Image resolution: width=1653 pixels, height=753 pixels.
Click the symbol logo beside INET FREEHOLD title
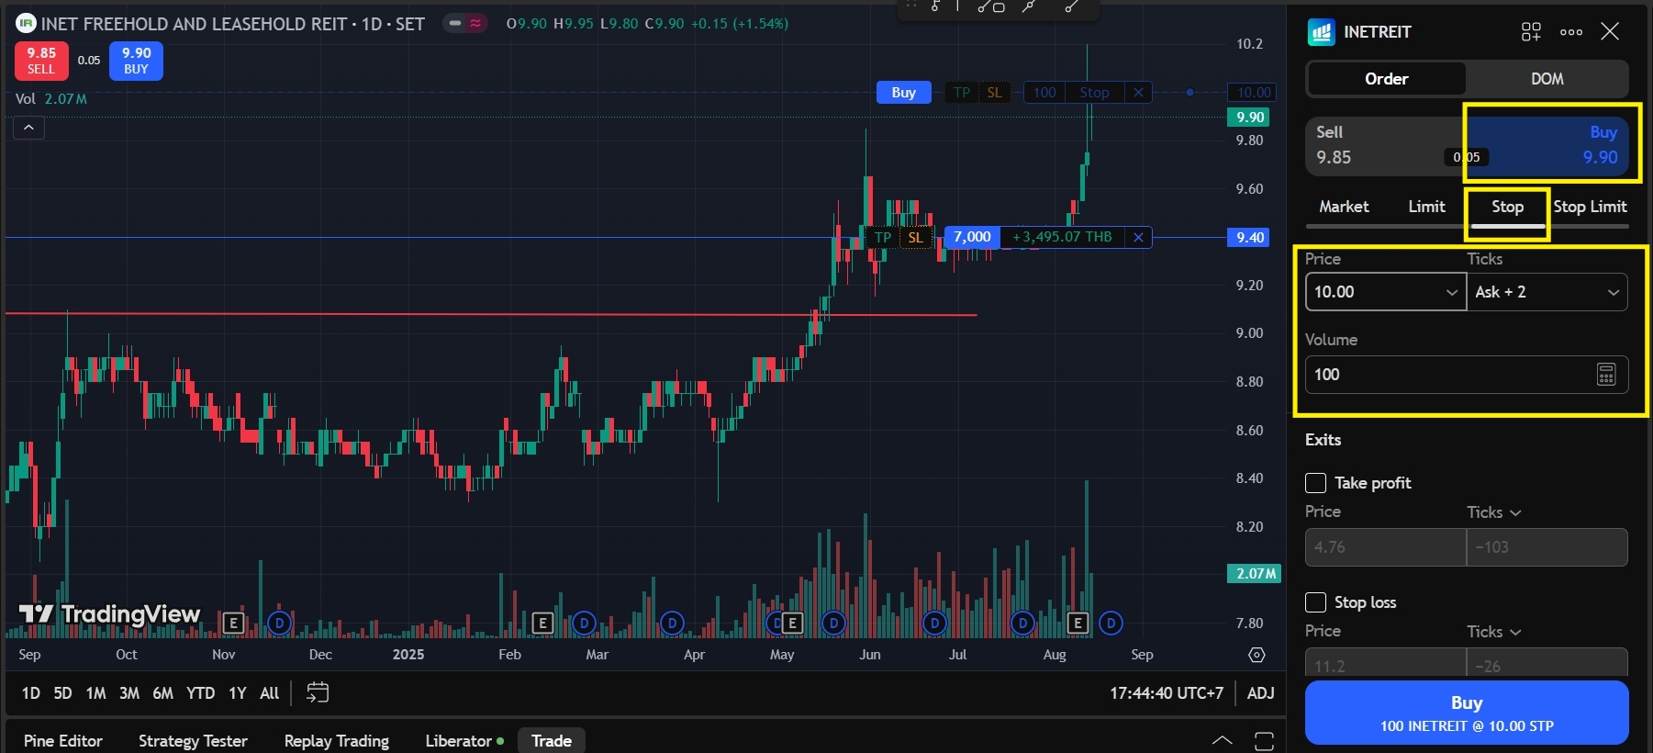[x=26, y=23]
